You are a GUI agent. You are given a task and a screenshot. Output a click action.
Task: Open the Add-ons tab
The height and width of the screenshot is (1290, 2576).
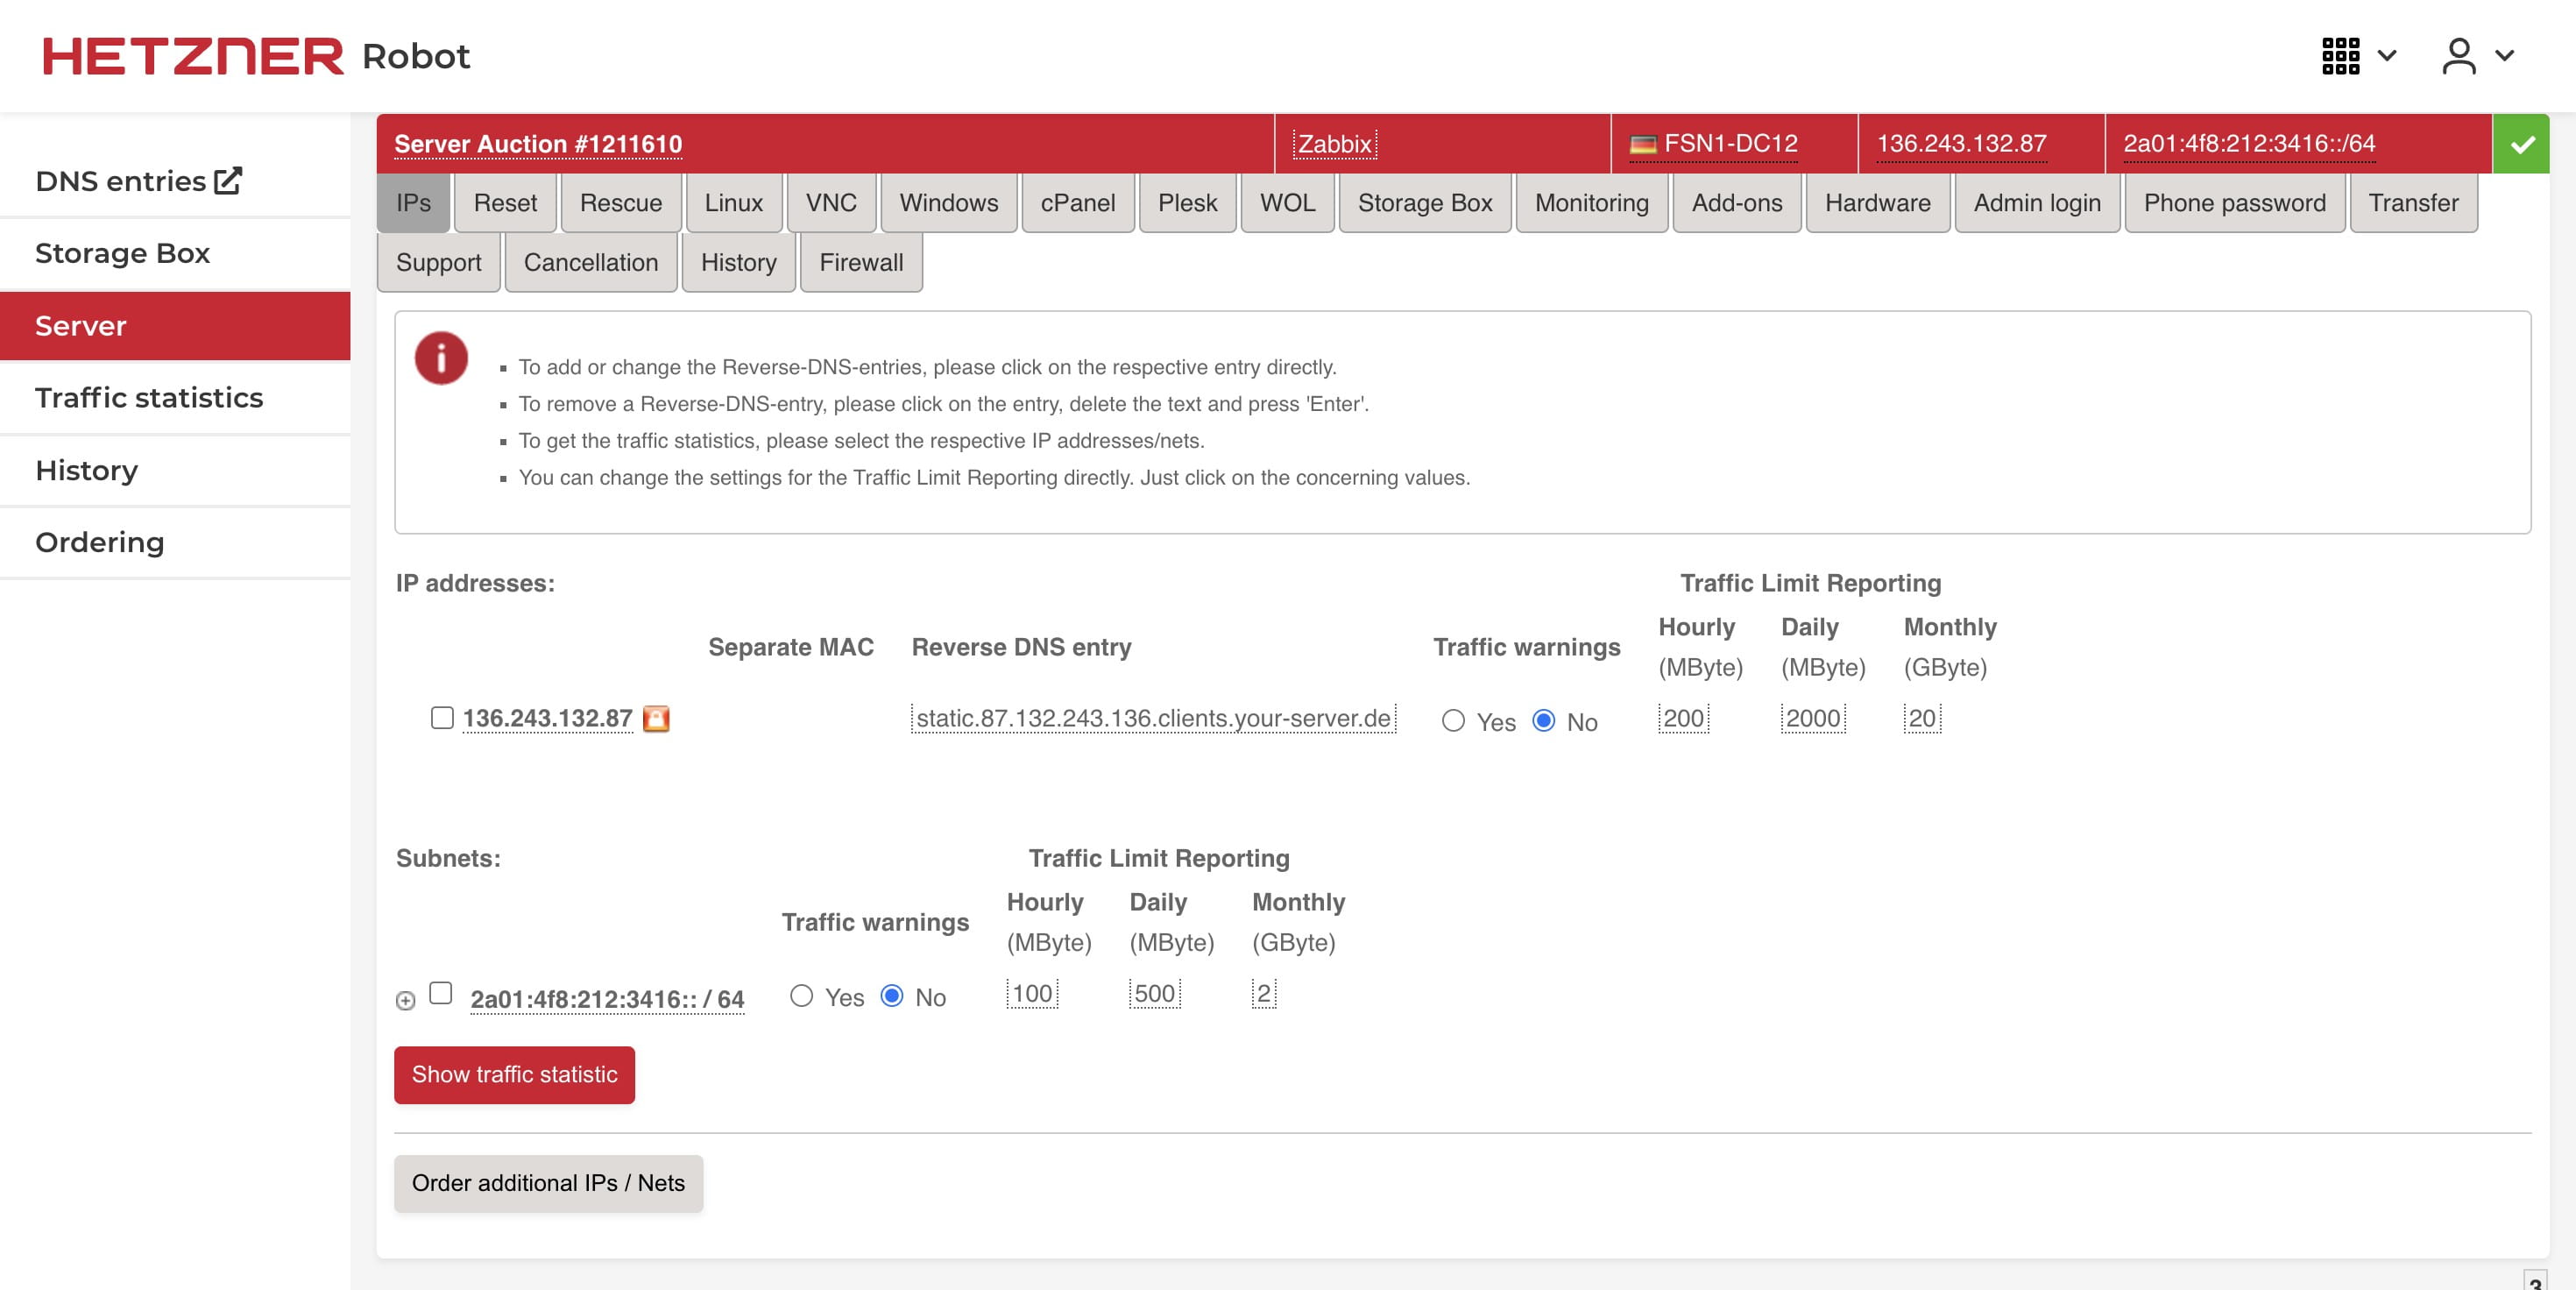coord(1737,203)
